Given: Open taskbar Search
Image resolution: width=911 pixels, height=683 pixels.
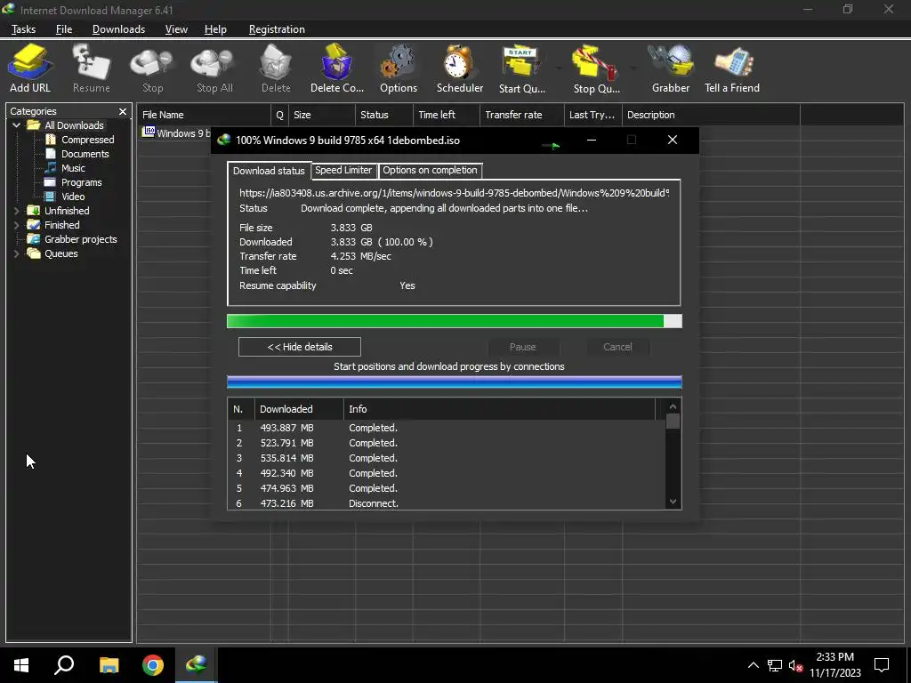Looking at the screenshot, I should 64,665.
